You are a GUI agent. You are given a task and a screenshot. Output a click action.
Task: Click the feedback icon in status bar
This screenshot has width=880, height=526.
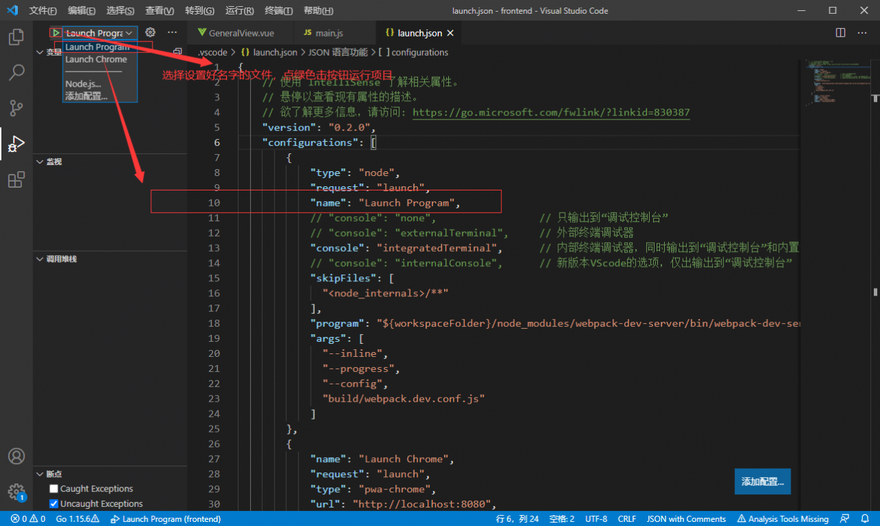click(x=845, y=519)
